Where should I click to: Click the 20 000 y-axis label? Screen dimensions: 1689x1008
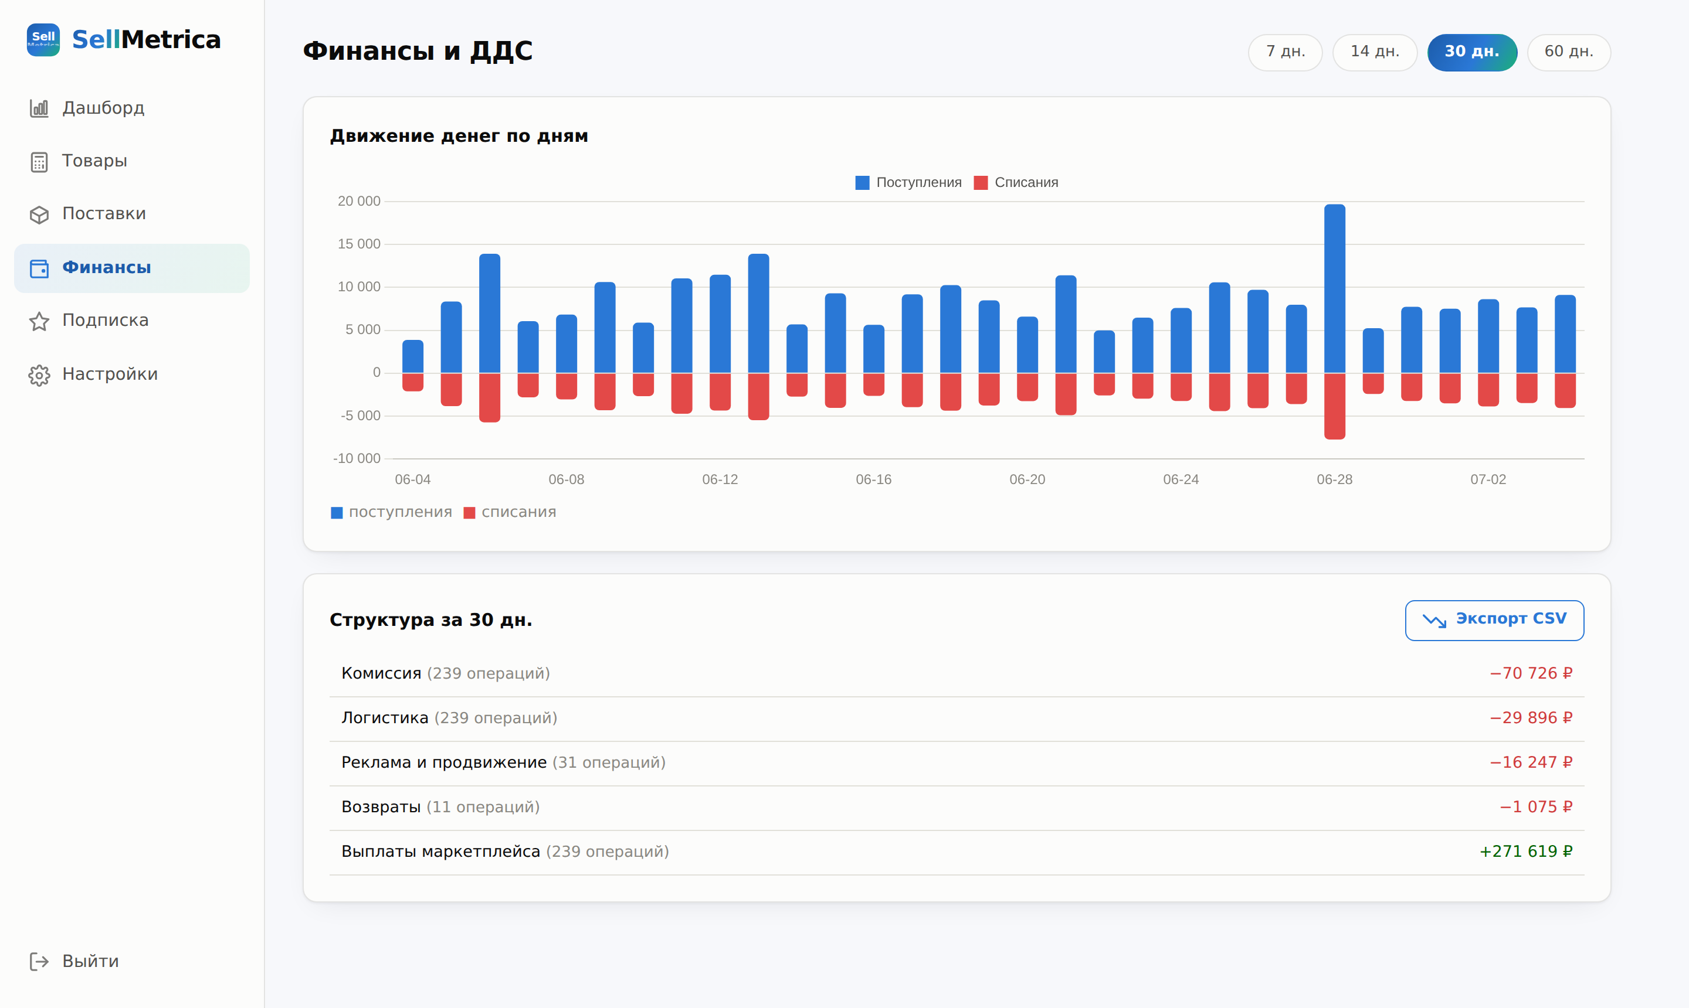point(359,201)
